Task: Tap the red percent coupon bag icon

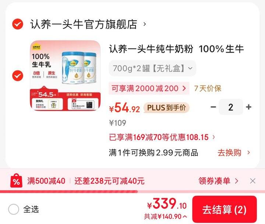Action: tap(16, 181)
